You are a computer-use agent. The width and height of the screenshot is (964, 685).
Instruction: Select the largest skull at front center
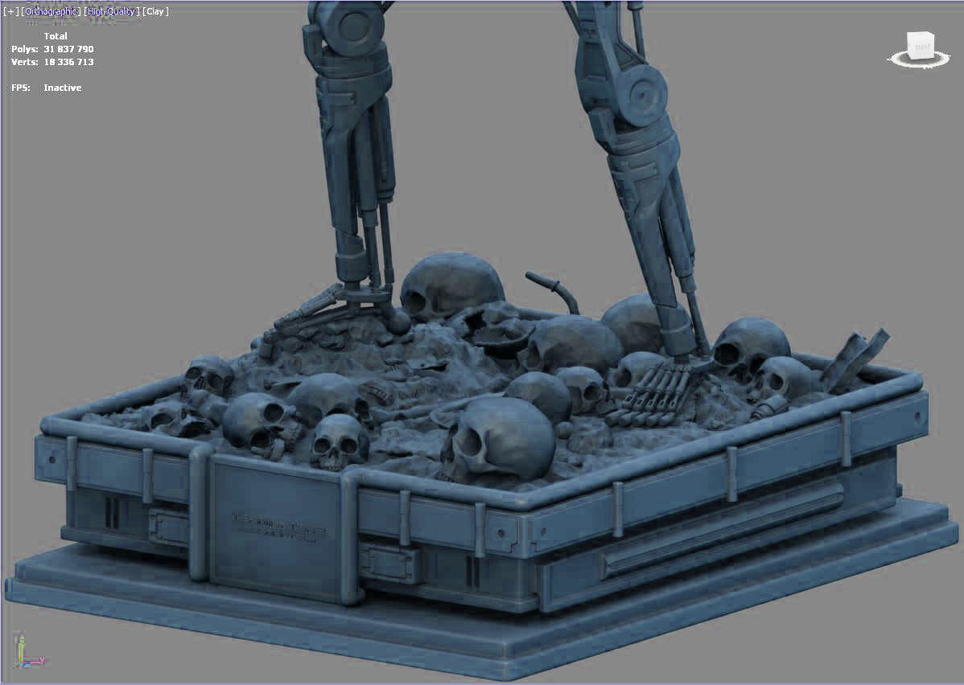coord(499,439)
